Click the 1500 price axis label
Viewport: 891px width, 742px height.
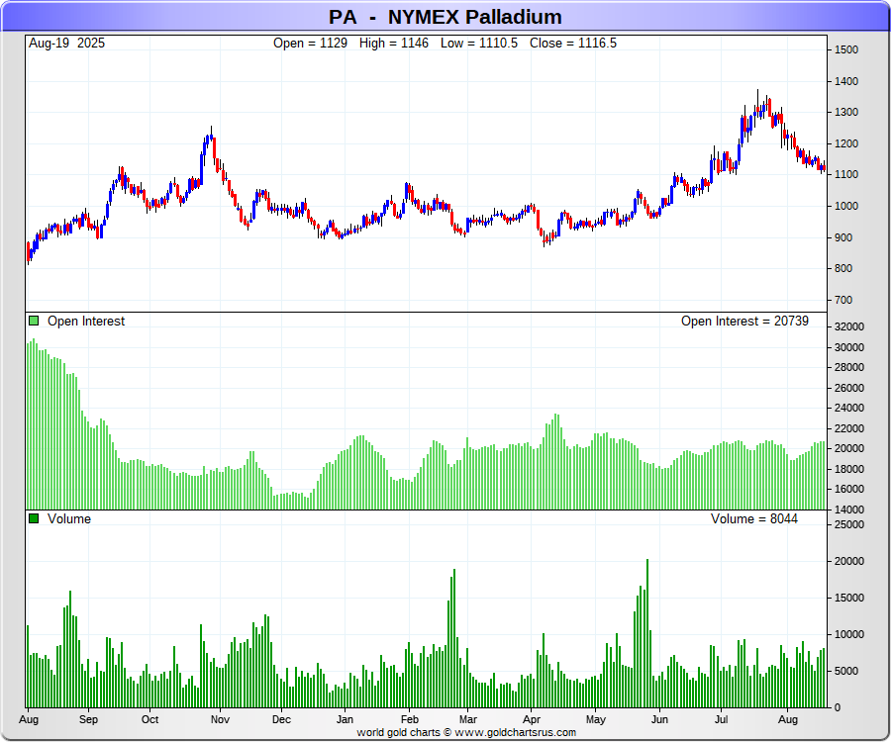tap(846, 49)
